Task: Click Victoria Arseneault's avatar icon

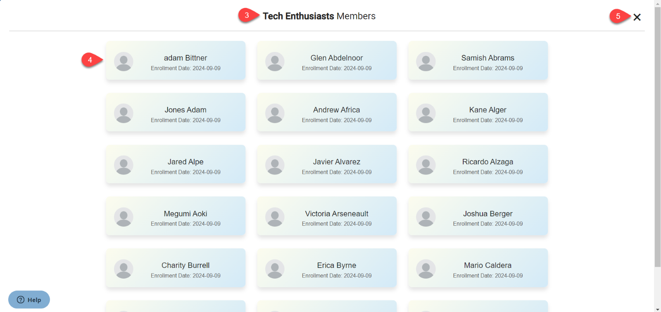Action: point(275,217)
